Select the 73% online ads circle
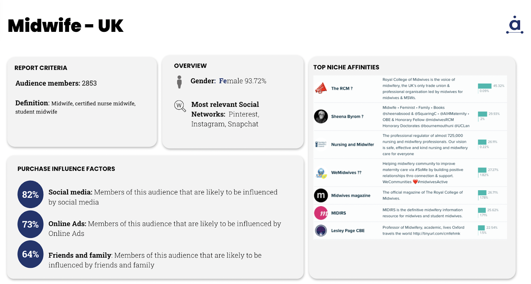This screenshot has height=284, width=531. [30, 224]
